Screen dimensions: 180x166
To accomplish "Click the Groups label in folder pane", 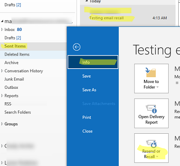I will [x=11, y=124].
